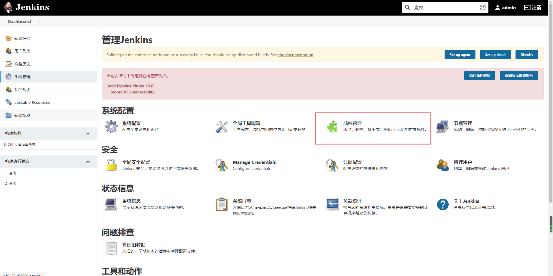
Task: Collapse the 构建队列 section
Action: point(88,133)
